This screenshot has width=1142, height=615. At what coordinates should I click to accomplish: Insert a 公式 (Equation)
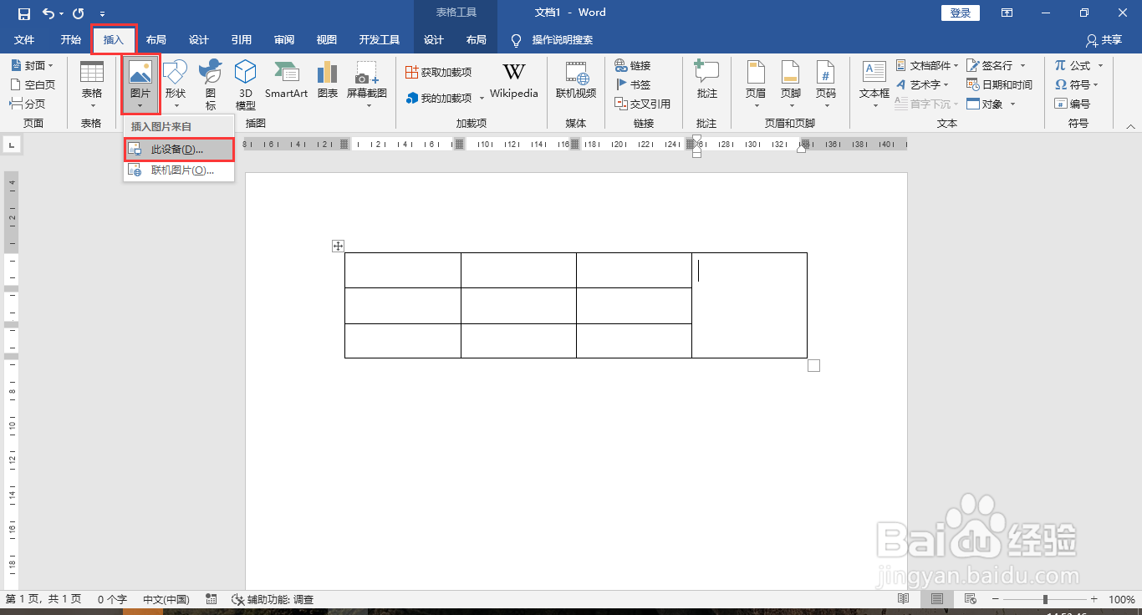[x=1078, y=64]
